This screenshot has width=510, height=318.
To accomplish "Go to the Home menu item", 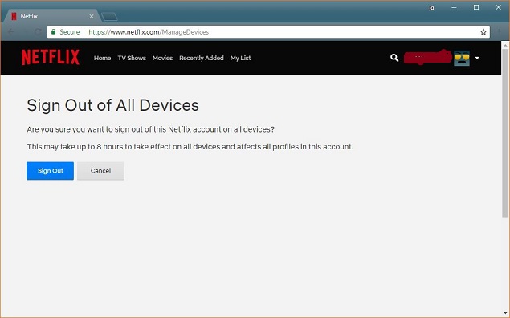I will click(x=102, y=58).
